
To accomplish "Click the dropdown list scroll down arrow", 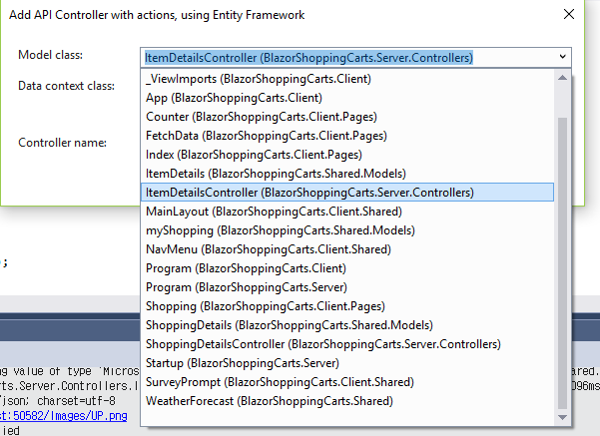I will (x=562, y=417).
